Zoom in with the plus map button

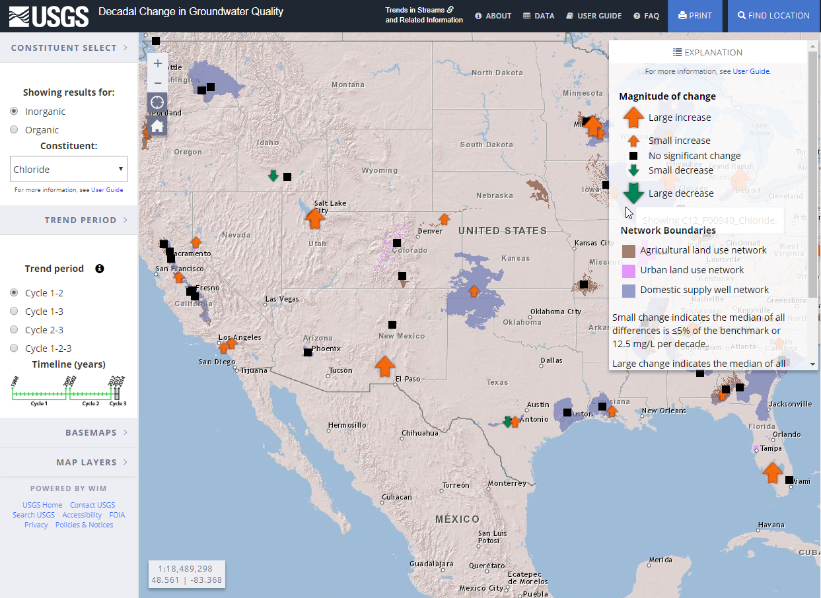click(157, 64)
